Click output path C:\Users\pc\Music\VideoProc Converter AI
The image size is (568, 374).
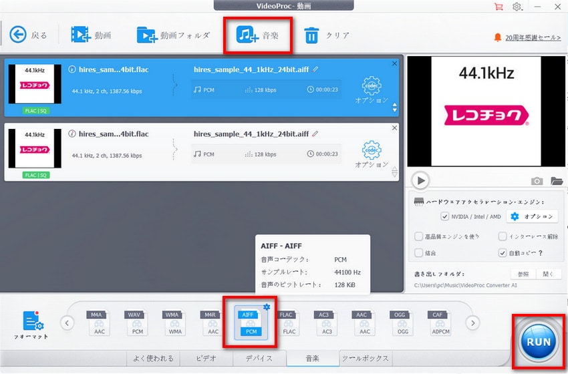pyautogui.click(x=465, y=285)
